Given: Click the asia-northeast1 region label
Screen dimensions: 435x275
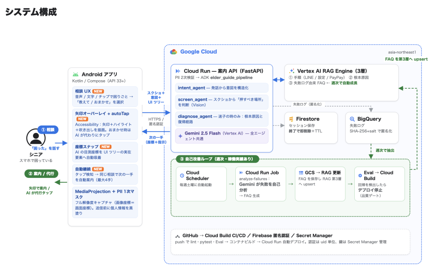Looking at the screenshot, I should tap(402, 52).
